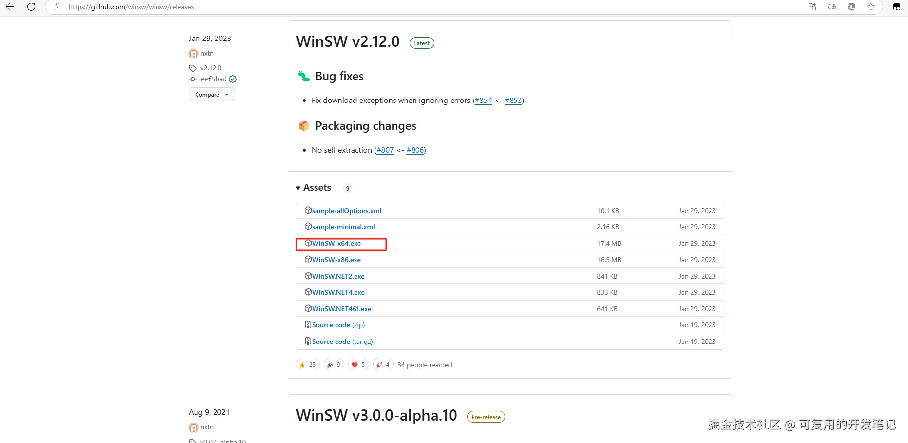The height and width of the screenshot is (443, 908).
Task: React with party popper (9)
Action: 334,364
